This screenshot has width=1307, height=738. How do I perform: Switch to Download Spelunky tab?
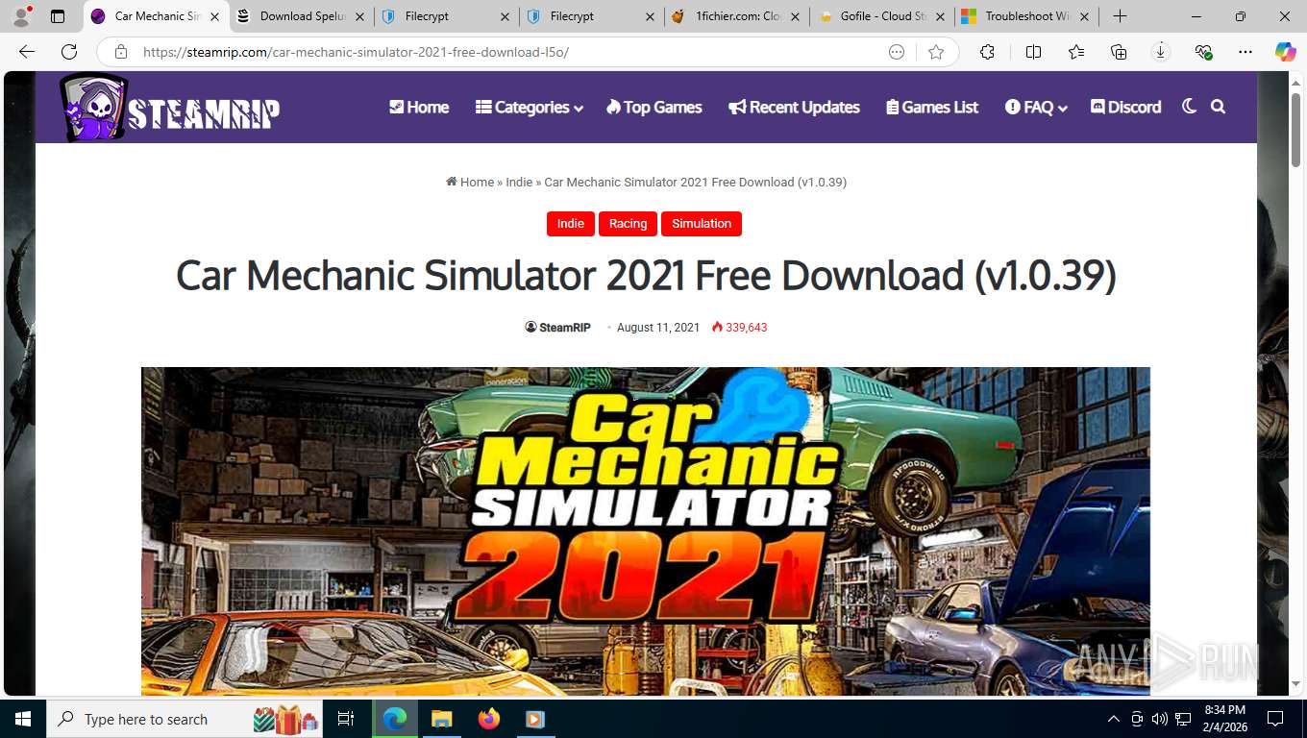(303, 16)
